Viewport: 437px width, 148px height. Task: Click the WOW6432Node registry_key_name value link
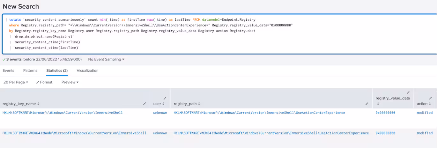pos(74,133)
